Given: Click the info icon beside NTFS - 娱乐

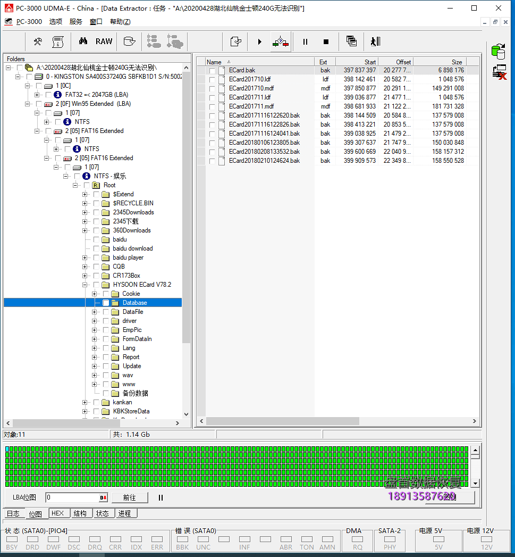Looking at the screenshot, I should [x=86, y=176].
